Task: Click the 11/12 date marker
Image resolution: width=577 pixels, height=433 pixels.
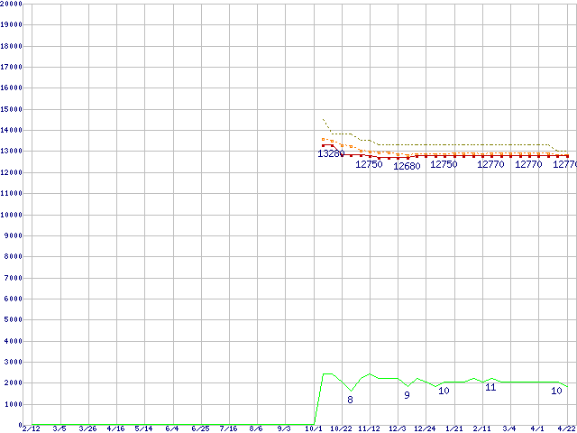Action: (x=370, y=428)
